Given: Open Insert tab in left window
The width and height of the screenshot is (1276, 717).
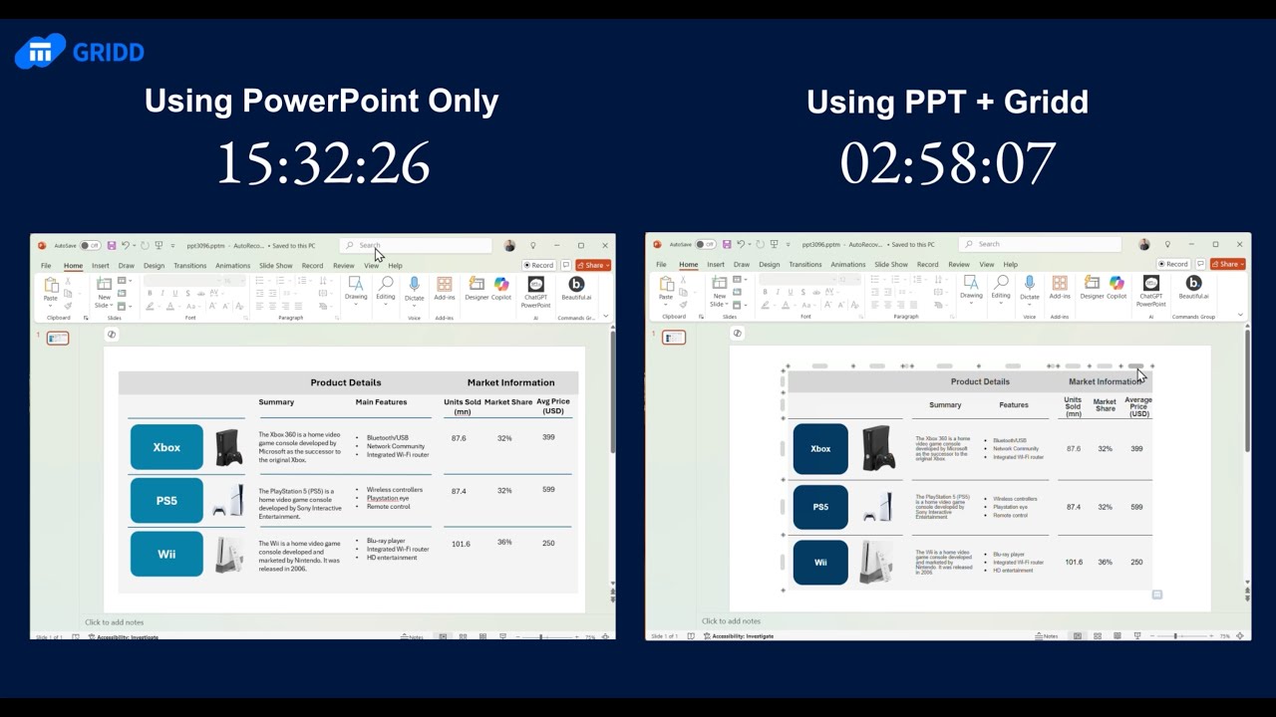Looking at the screenshot, I should click(101, 266).
